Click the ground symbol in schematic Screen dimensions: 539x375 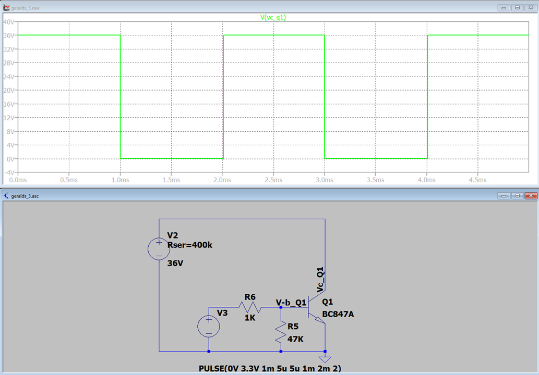point(325,358)
